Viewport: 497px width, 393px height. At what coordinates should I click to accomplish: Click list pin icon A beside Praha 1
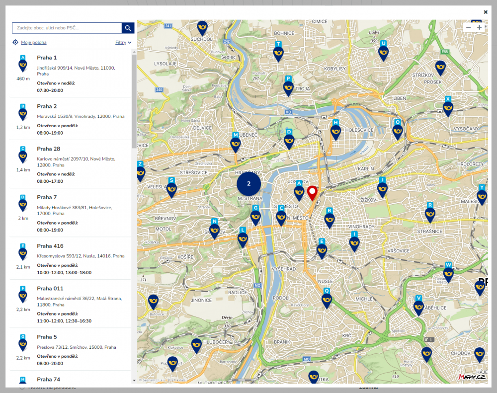click(x=22, y=64)
